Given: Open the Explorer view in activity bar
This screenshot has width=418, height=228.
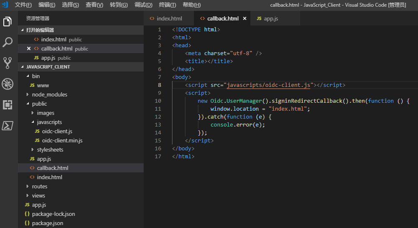Looking at the screenshot, I should coord(8,22).
